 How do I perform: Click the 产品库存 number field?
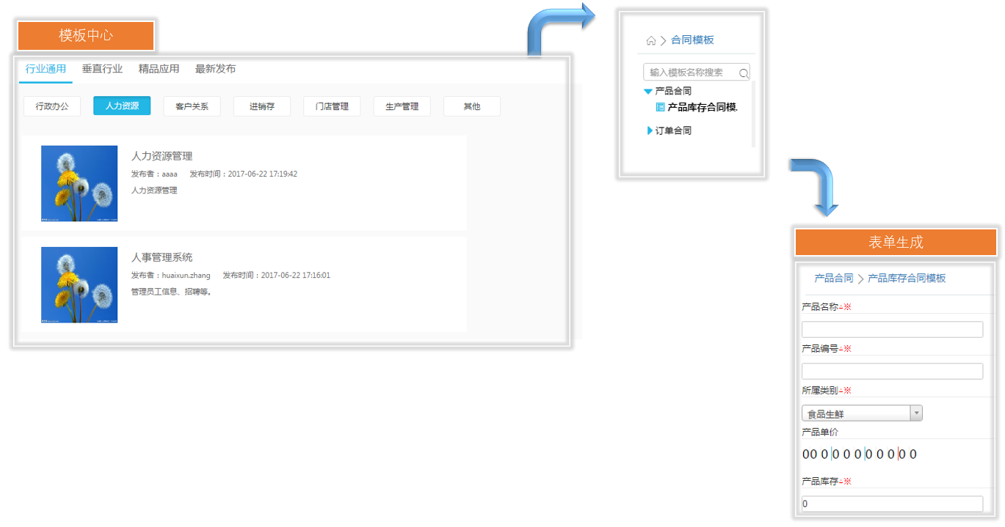tap(891, 504)
